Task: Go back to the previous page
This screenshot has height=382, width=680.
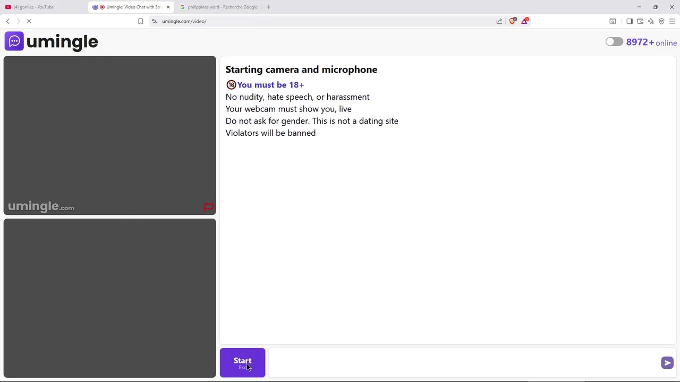Action: (7, 21)
